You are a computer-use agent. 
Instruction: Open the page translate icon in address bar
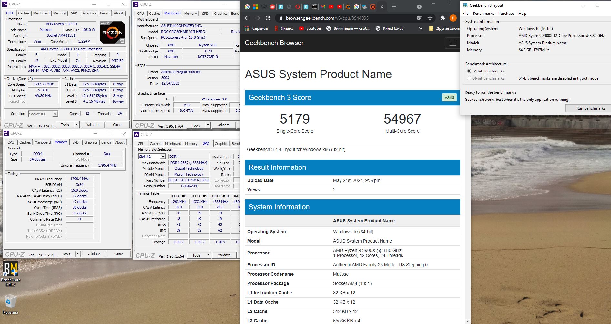419,18
